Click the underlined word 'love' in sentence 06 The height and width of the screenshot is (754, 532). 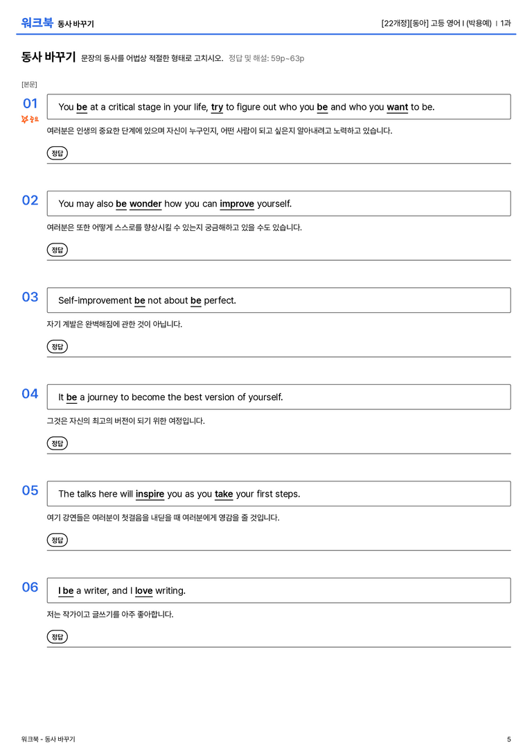click(x=143, y=590)
